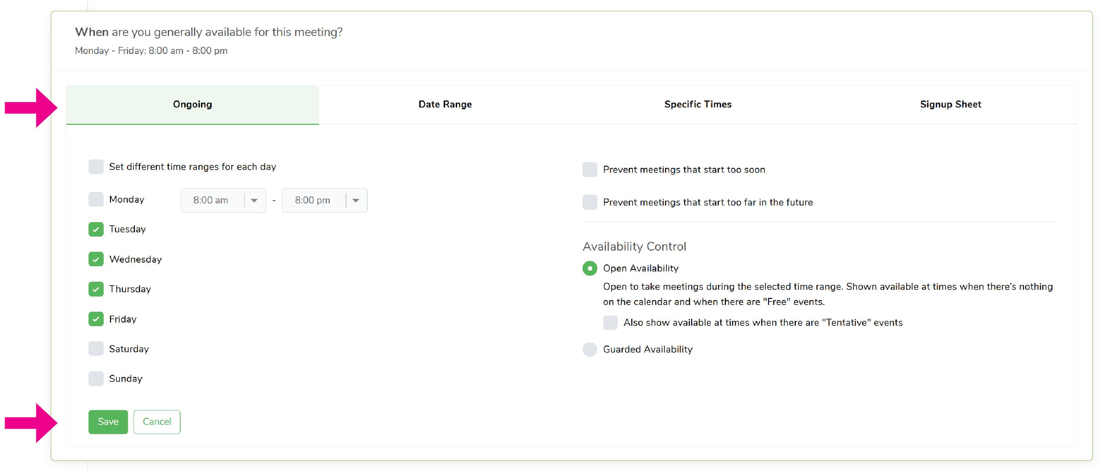Check the Monday checkbox
This screenshot has width=1103, height=476.
(x=96, y=200)
